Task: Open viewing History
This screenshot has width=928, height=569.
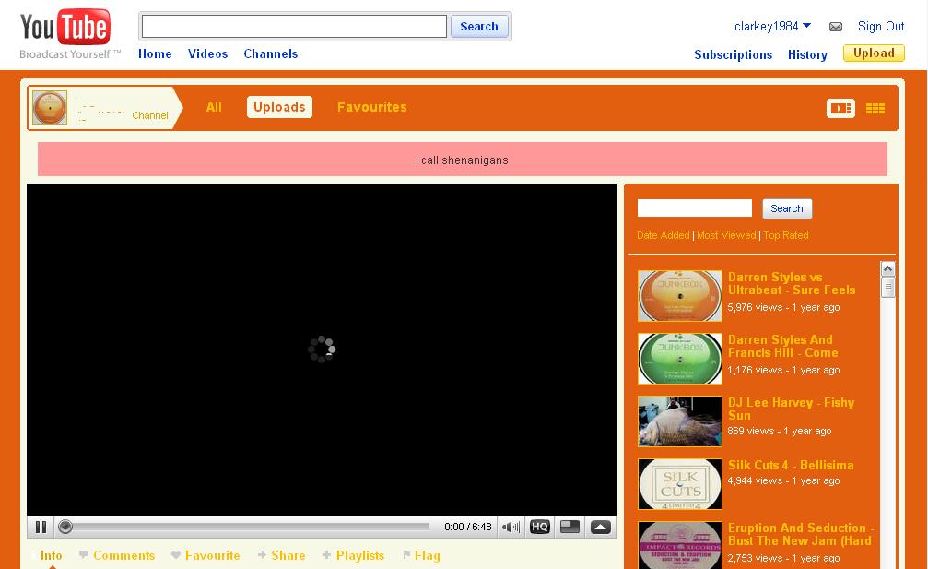Action: [x=807, y=54]
